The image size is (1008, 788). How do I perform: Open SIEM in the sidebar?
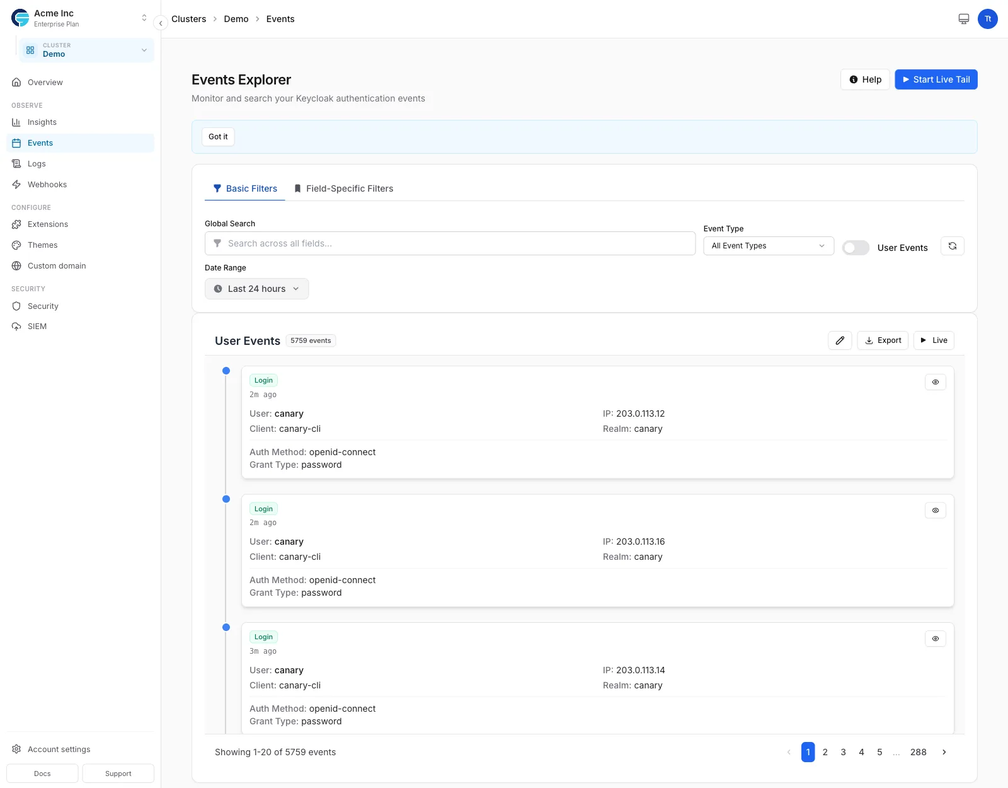80,327
